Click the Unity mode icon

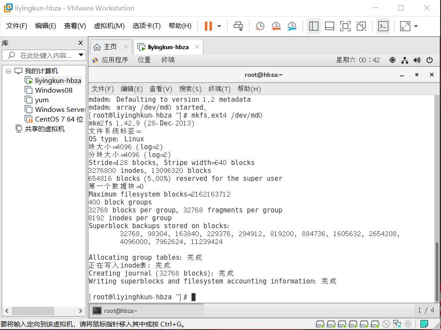tap(361, 26)
